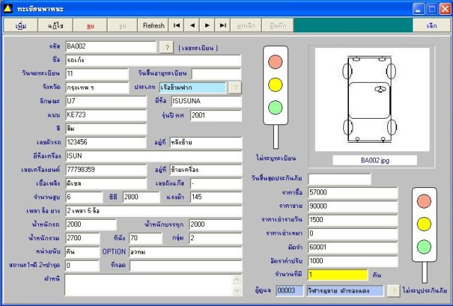Click the แก้ไข (edit) toolbar button

click(55, 25)
